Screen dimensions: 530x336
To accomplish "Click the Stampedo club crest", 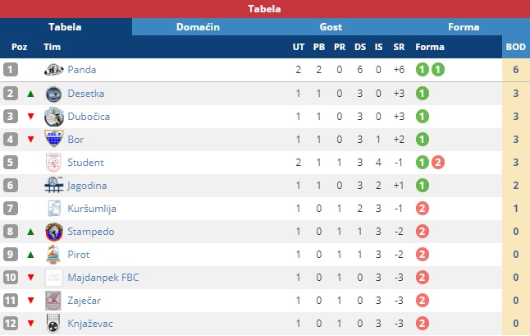I will 54,232.
